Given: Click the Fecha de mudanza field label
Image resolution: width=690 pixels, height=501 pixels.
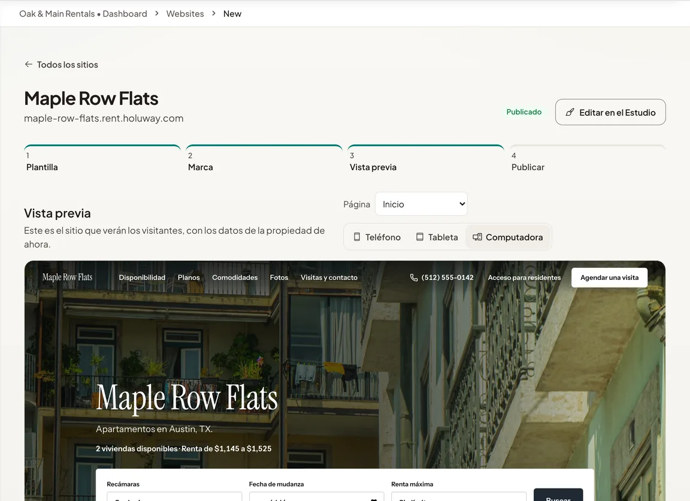Looking at the screenshot, I should (276, 484).
